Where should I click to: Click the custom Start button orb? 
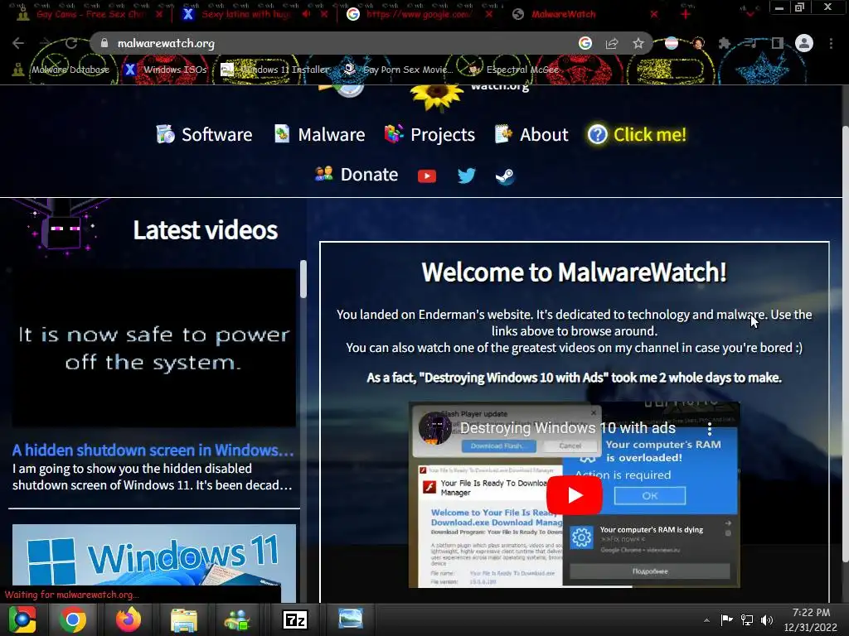coord(22,619)
